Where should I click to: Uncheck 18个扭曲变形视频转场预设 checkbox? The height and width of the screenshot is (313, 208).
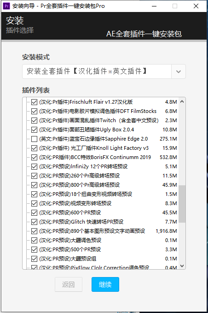pos(34,194)
